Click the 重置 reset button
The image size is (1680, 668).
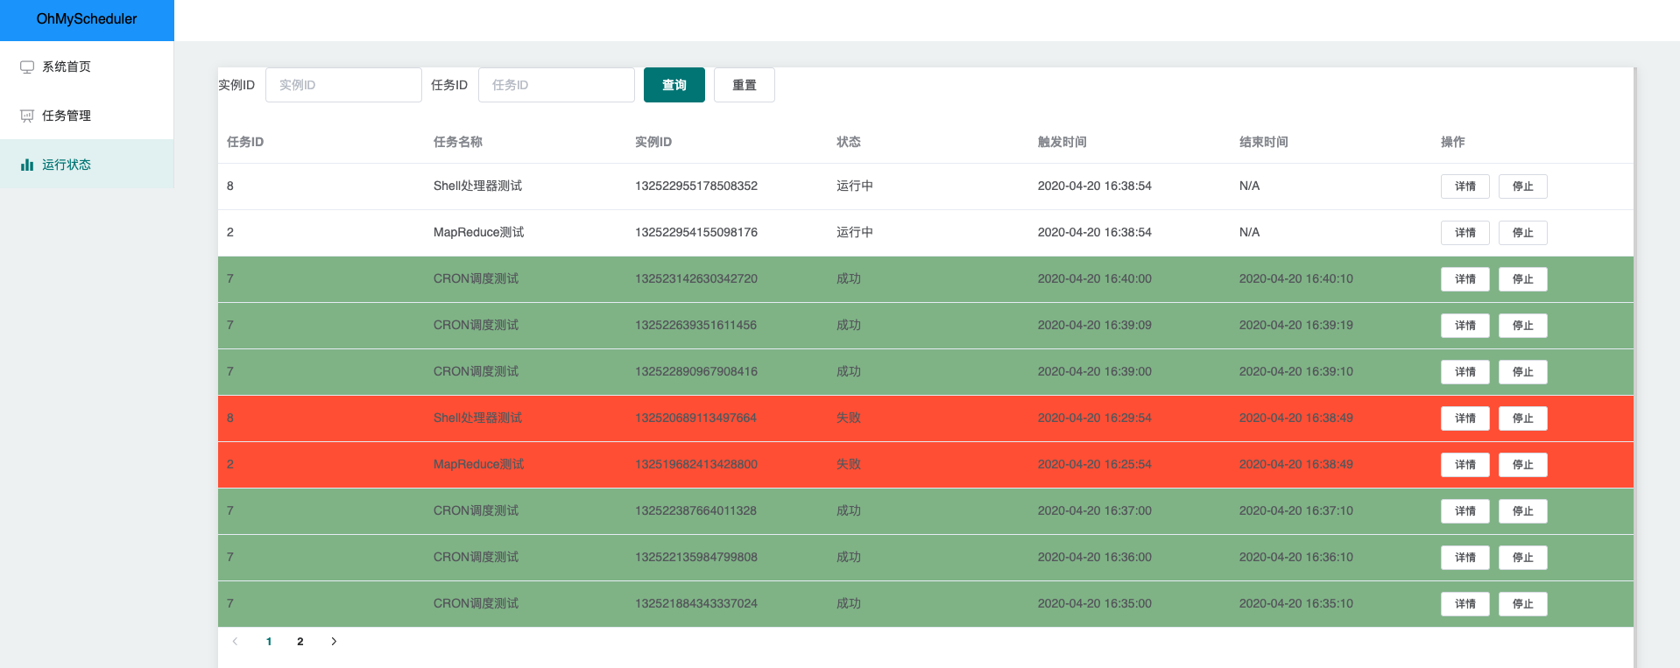[x=745, y=85]
